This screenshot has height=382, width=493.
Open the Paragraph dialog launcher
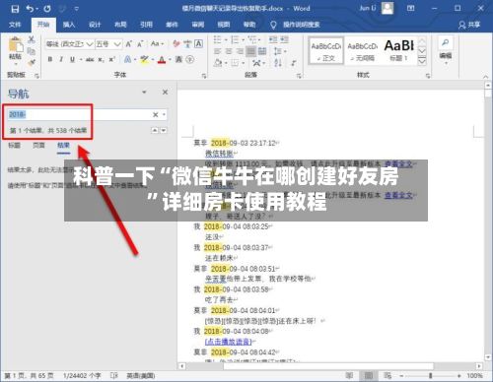coord(299,76)
